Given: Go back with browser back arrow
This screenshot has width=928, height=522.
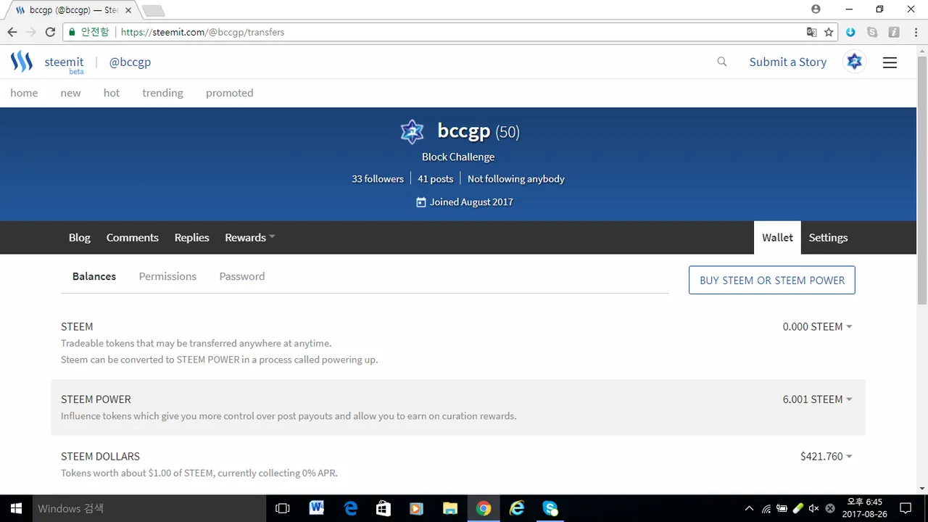Looking at the screenshot, I should coord(12,32).
